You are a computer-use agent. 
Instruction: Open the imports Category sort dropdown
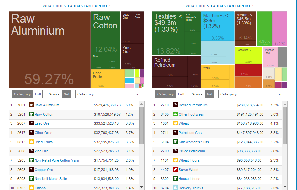pyautogui.click(x=251, y=95)
